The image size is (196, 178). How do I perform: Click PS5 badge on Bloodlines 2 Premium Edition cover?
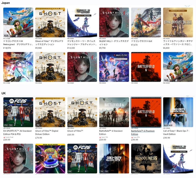coord(134,171)
